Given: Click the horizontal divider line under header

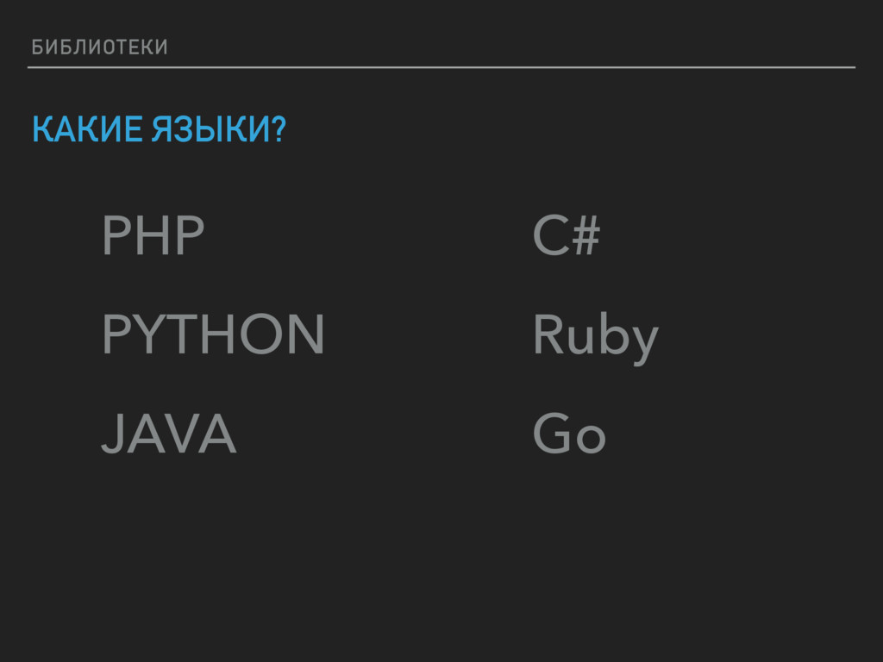Looking at the screenshot, I should click(x=441, y=67).
